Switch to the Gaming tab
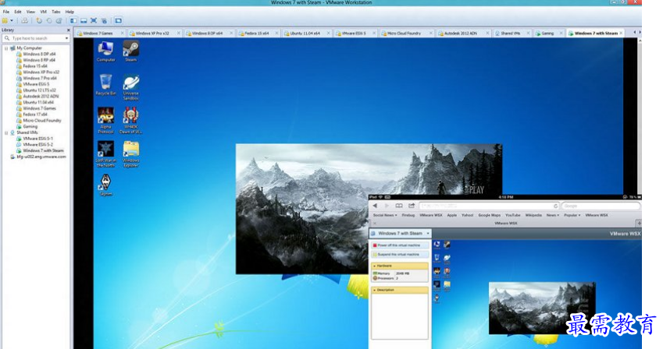The height and width of the screenshot is (349, 663). 547,33
